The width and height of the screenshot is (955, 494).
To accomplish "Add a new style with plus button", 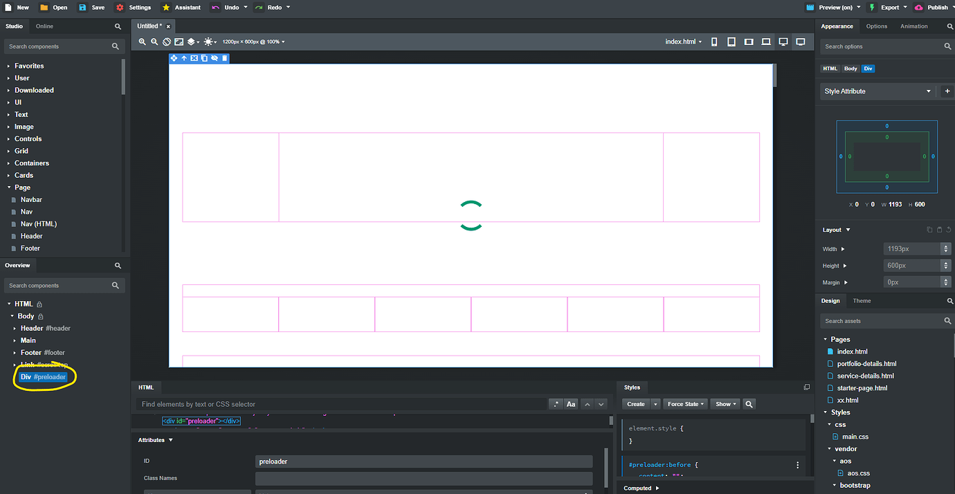I will point(947,91).
